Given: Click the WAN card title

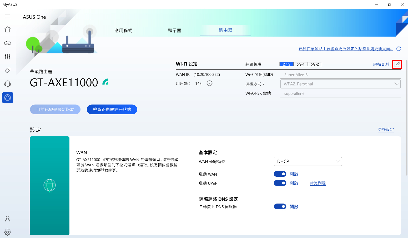Looking at the screenshot, I should pos(82,152).
